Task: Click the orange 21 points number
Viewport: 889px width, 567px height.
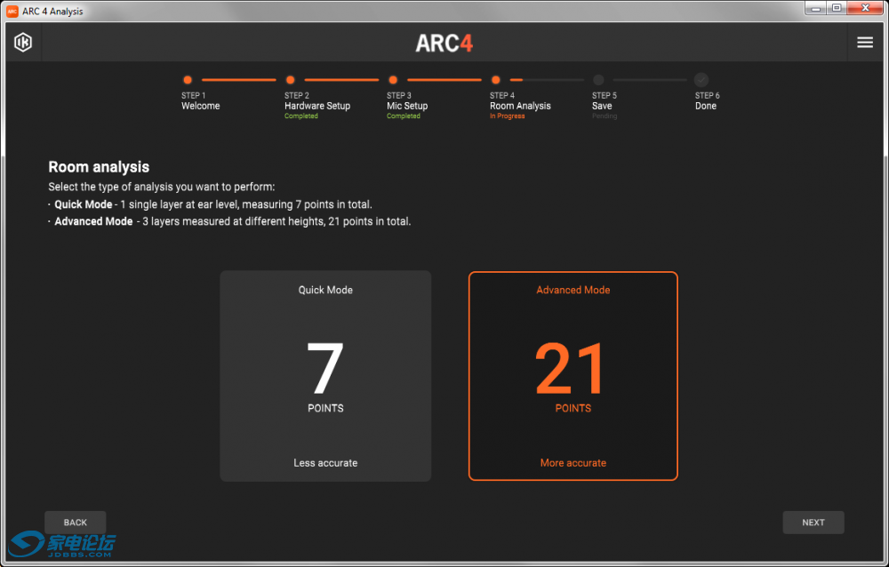Action: coord(571,370)
